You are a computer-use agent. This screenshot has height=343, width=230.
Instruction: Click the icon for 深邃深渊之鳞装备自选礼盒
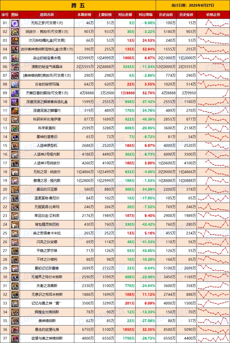[x=15, y=102]
